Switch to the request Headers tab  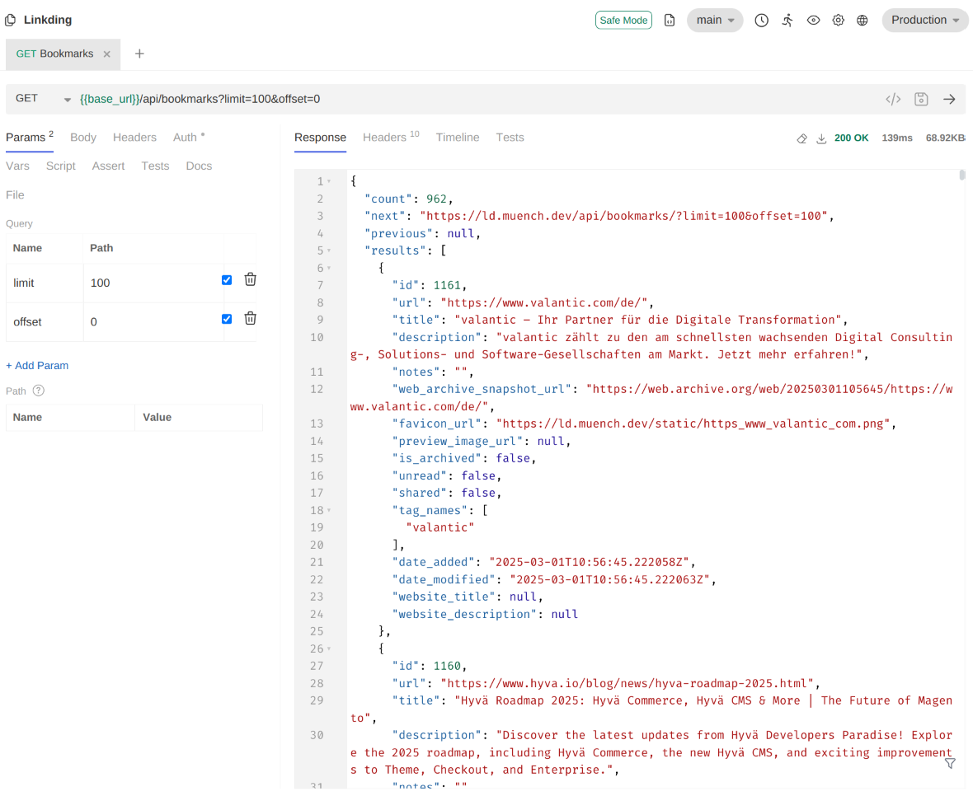point(134,138)
